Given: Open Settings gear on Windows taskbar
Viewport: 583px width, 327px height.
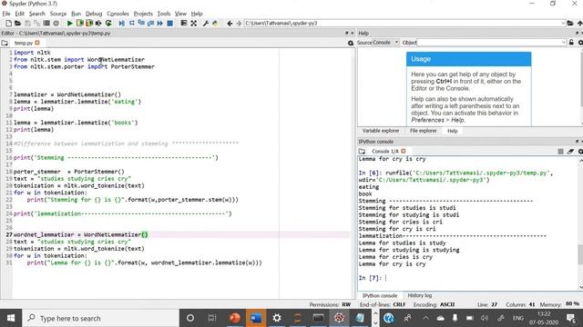Looking at the screenshot, I should point(277,318).
